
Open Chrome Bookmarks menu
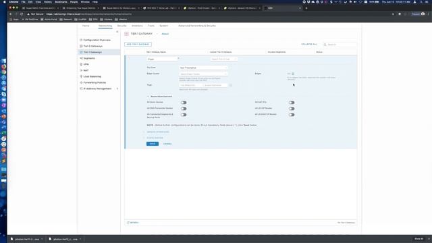click(61, 1)
